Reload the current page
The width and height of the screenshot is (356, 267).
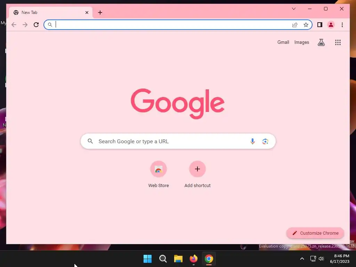pos(36,25)
